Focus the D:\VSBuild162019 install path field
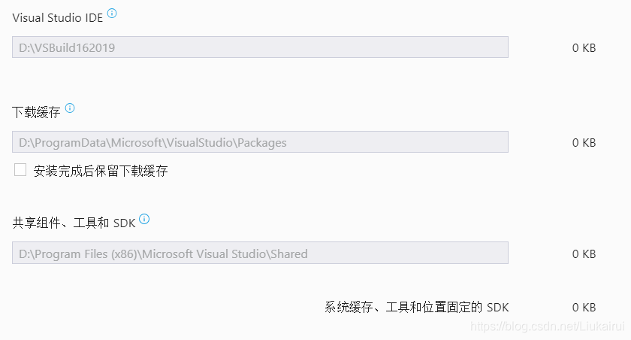Image resolution: width=631 pixels, height=340 pixels. tap(260, 47)
